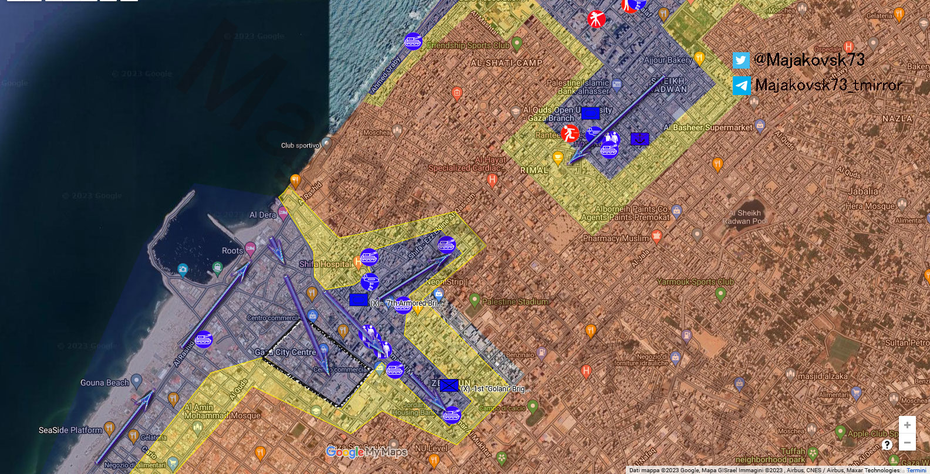Click the Hera Mosque pin
930x474 pixels.
coord(902,204)
